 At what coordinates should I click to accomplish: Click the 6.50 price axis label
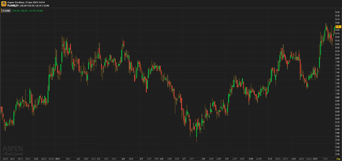(x=337, y=112)
